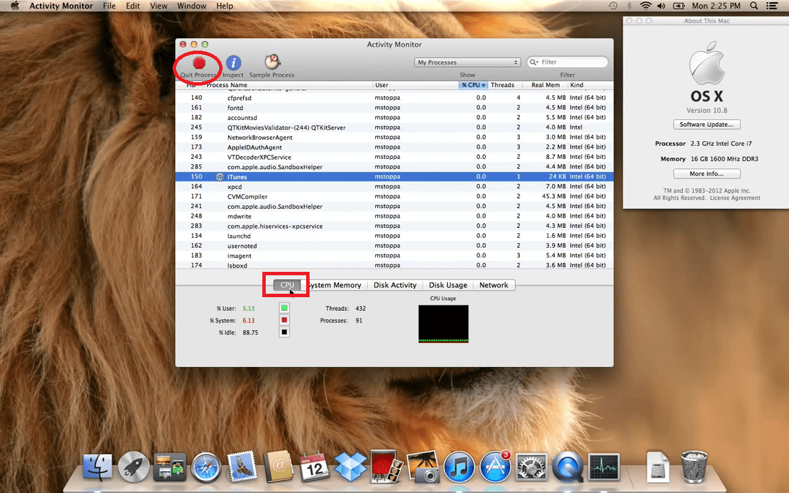The image size is (789, 493).
Task: Switch to the Disk Activity tab
Action: tap(395, 285)
